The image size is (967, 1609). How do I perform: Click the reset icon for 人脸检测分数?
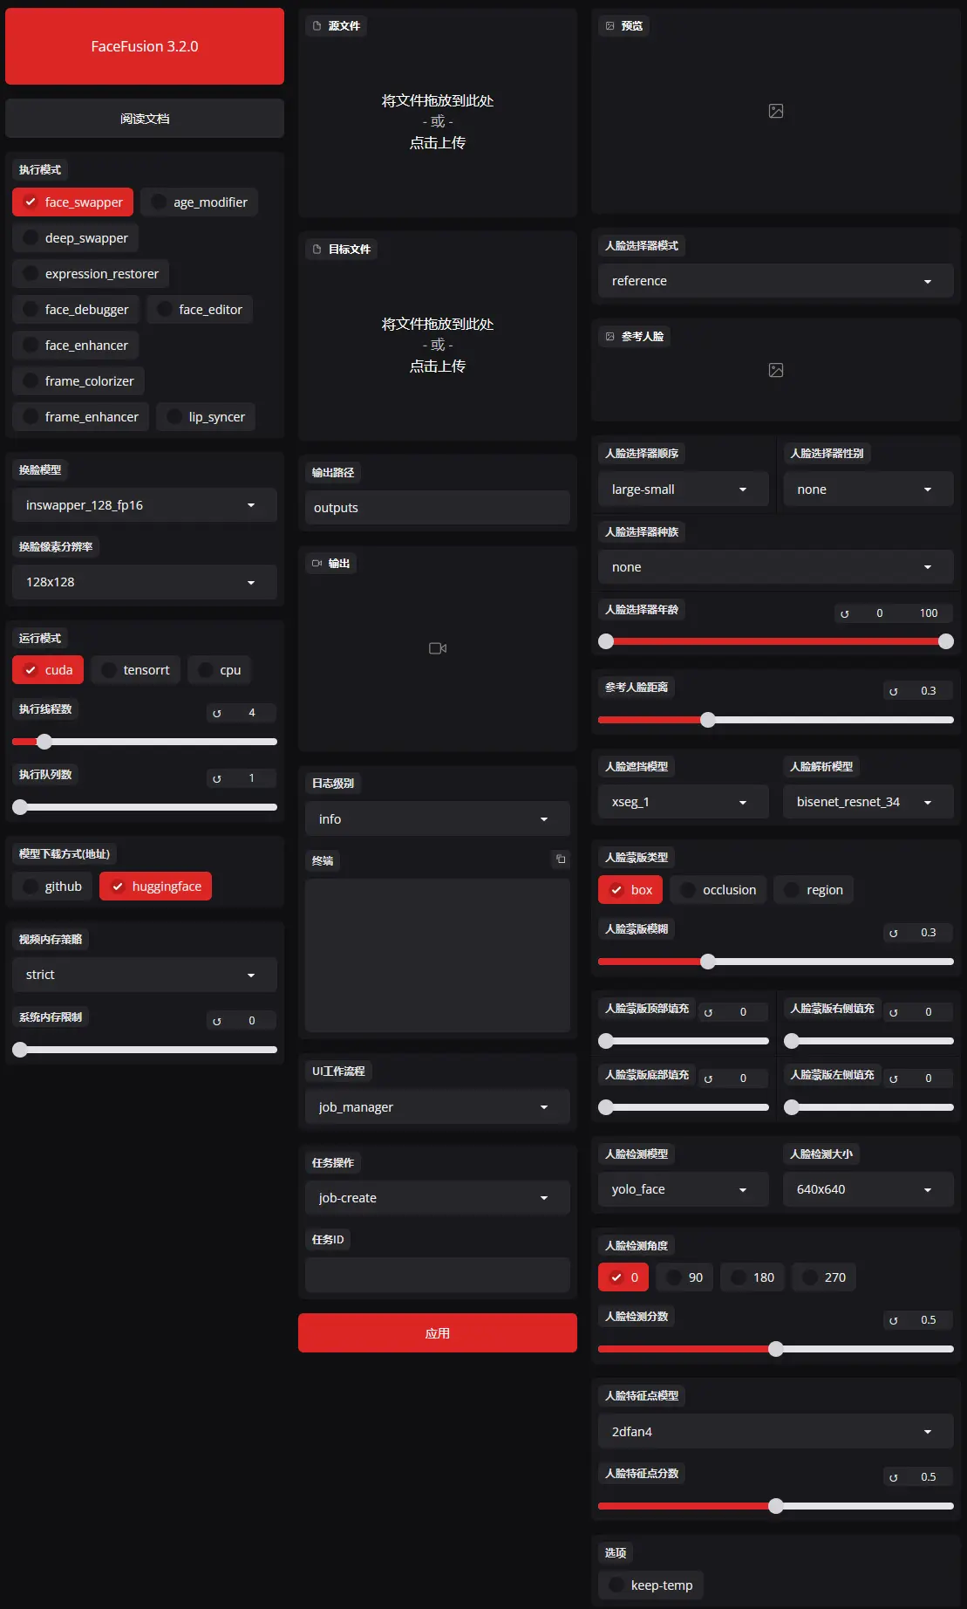click(x=893, y=1320)
